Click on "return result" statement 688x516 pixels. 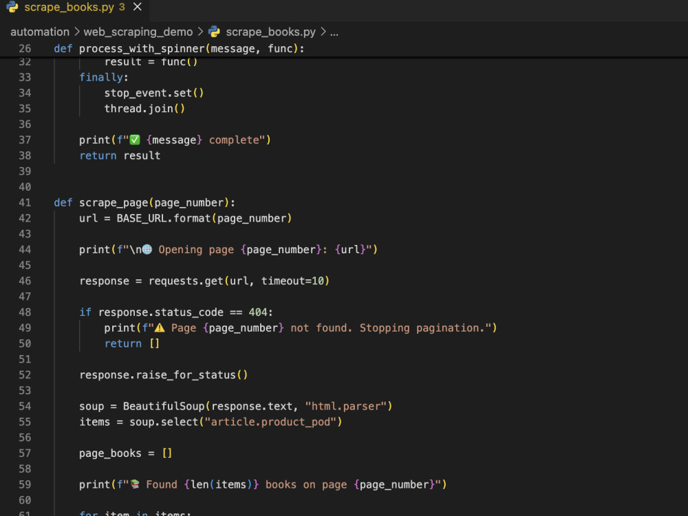click(x=120, y=155)
